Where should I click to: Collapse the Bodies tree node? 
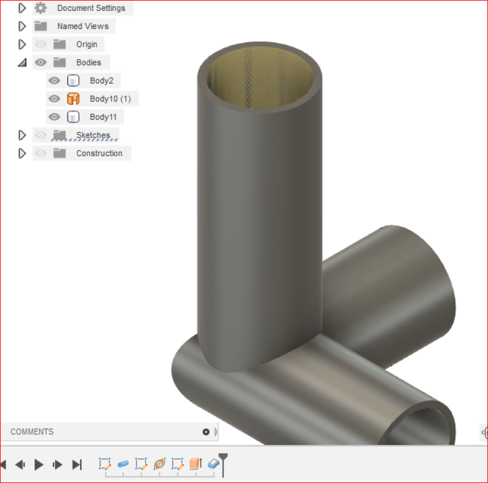point(22,62)
